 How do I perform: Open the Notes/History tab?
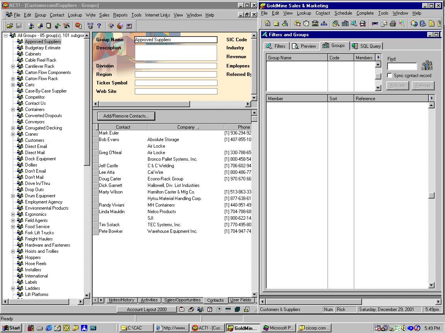click(x=121, y=300)
